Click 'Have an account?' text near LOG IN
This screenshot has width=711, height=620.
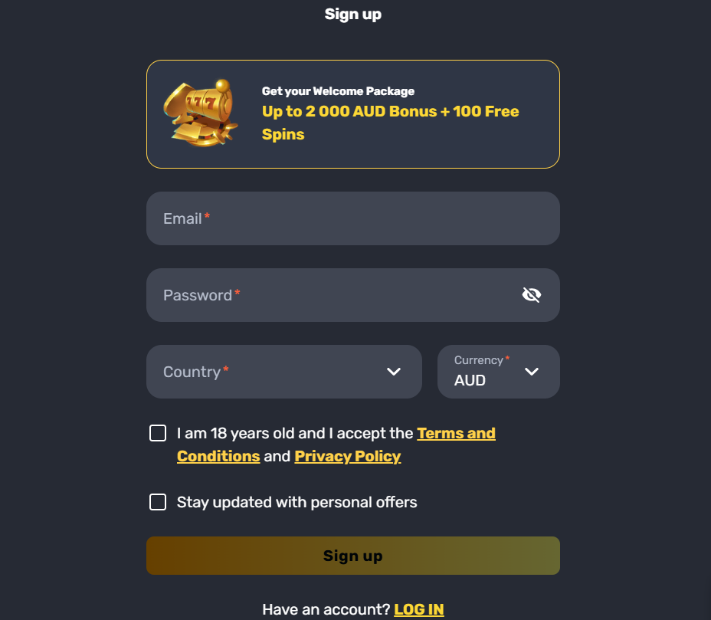326,609
